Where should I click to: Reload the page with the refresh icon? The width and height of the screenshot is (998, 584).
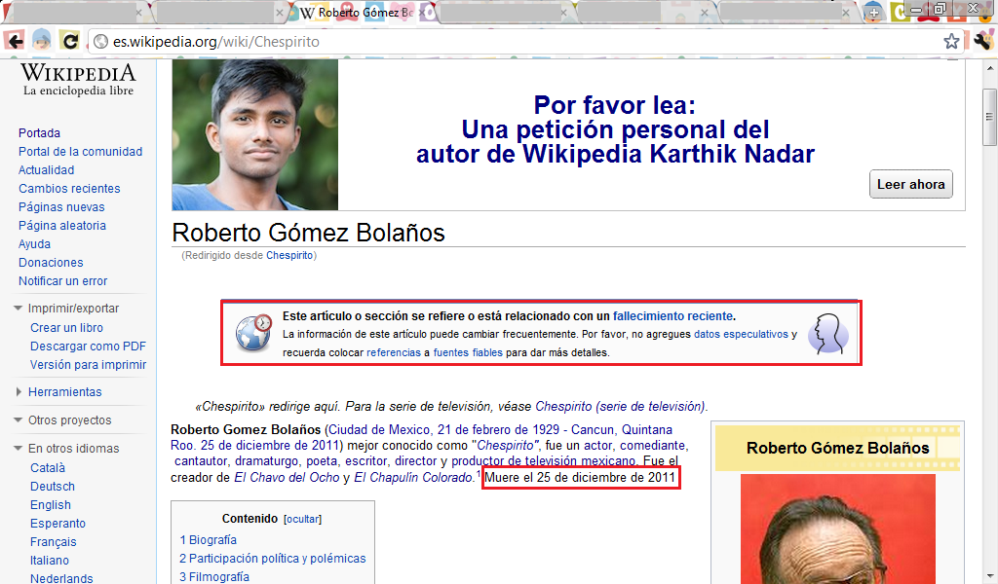tap(69, 41)
